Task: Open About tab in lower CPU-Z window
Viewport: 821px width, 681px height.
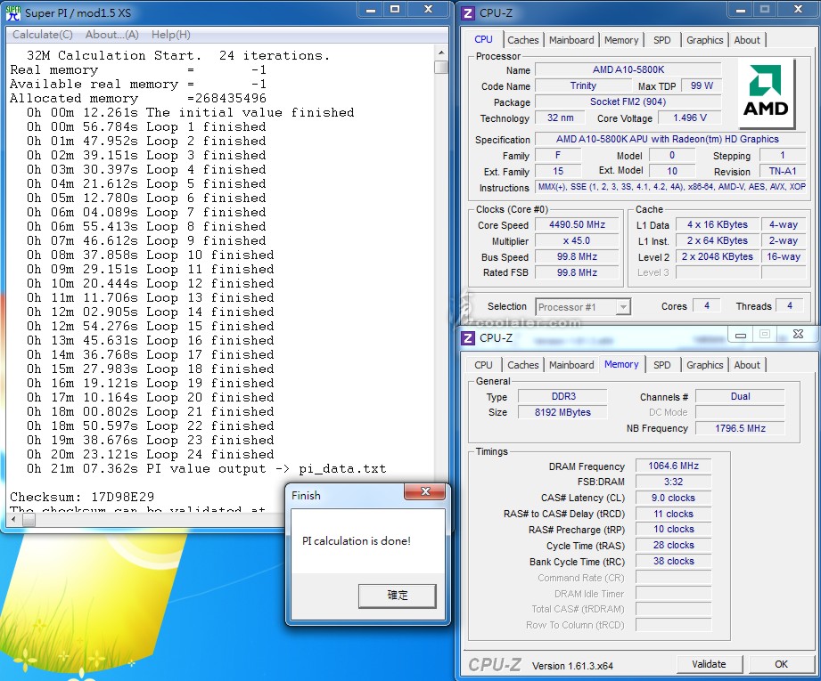Action: click(747, 365)
